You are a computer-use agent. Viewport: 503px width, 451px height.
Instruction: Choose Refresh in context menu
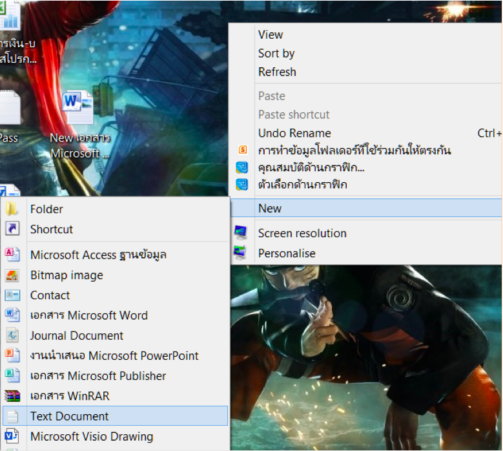tap(365, 72)
